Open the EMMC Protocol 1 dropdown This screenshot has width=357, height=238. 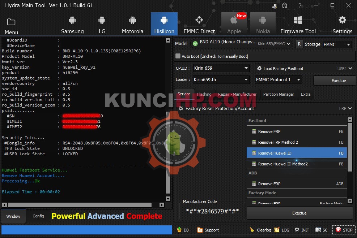278,79
